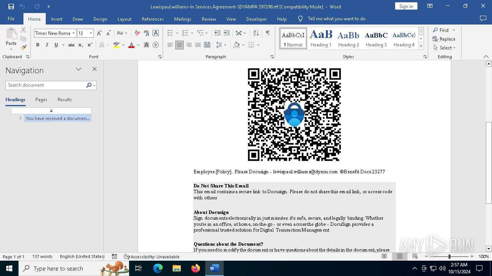Show or hide paragraph marks
492x276 pixels.
tap(268, 33)
